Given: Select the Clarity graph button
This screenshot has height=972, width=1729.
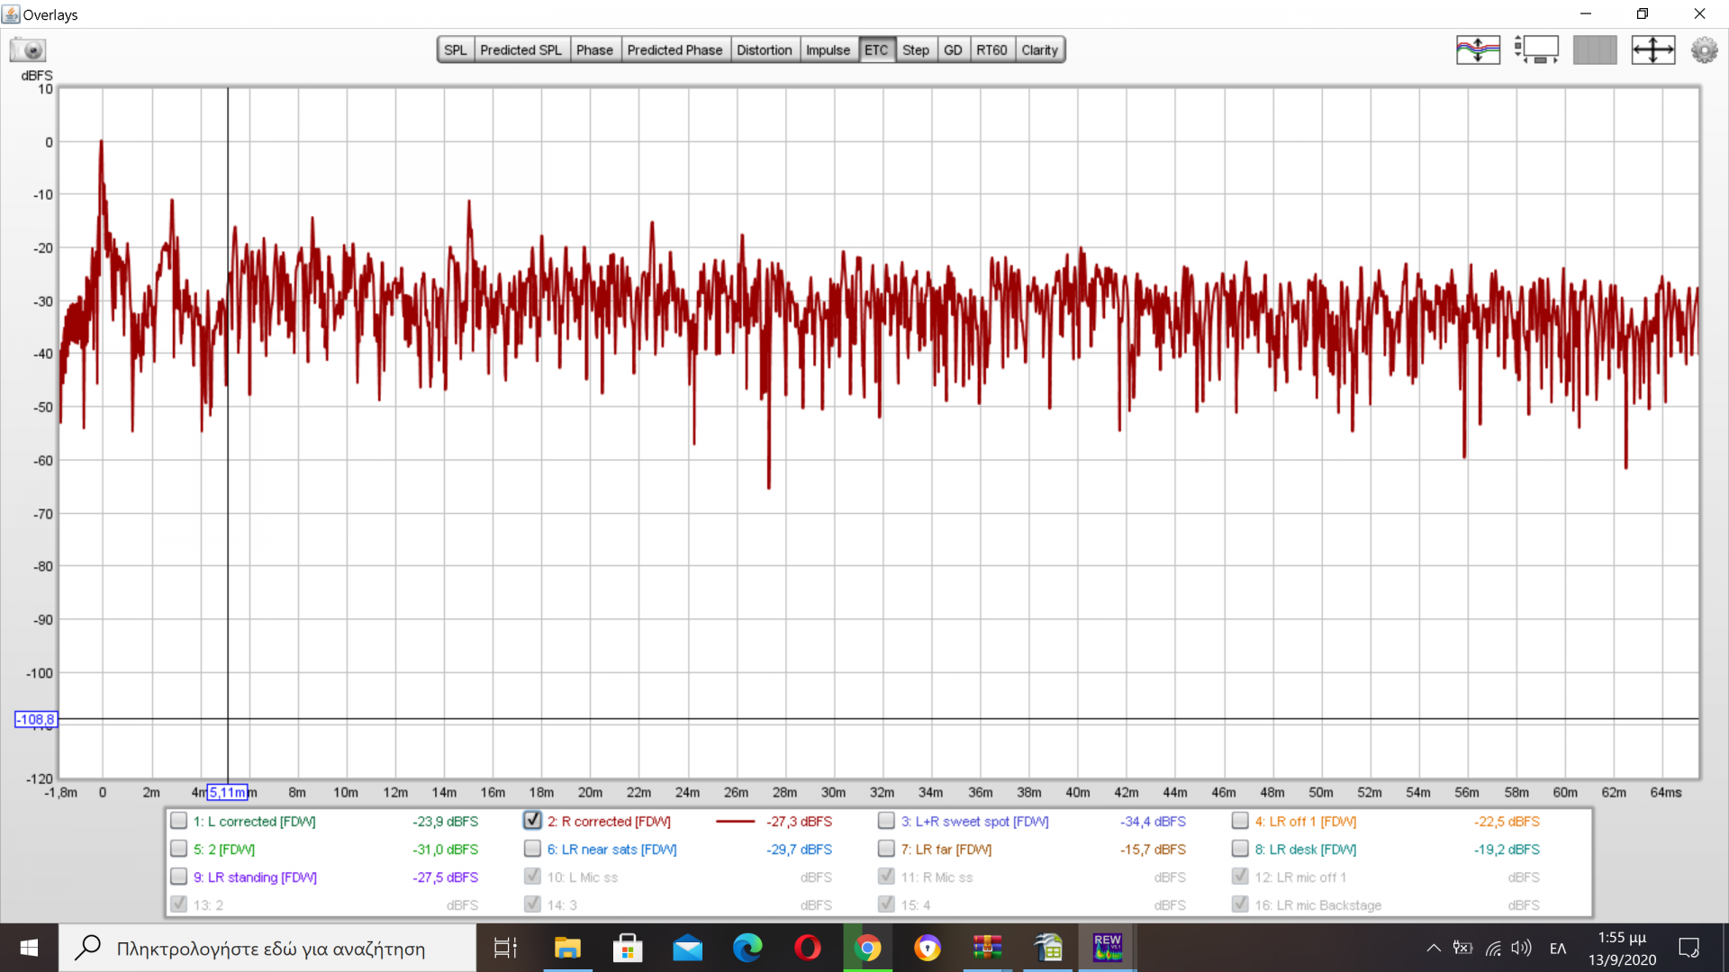Looking at the screenshot, I should click(x=1039, y=50).
